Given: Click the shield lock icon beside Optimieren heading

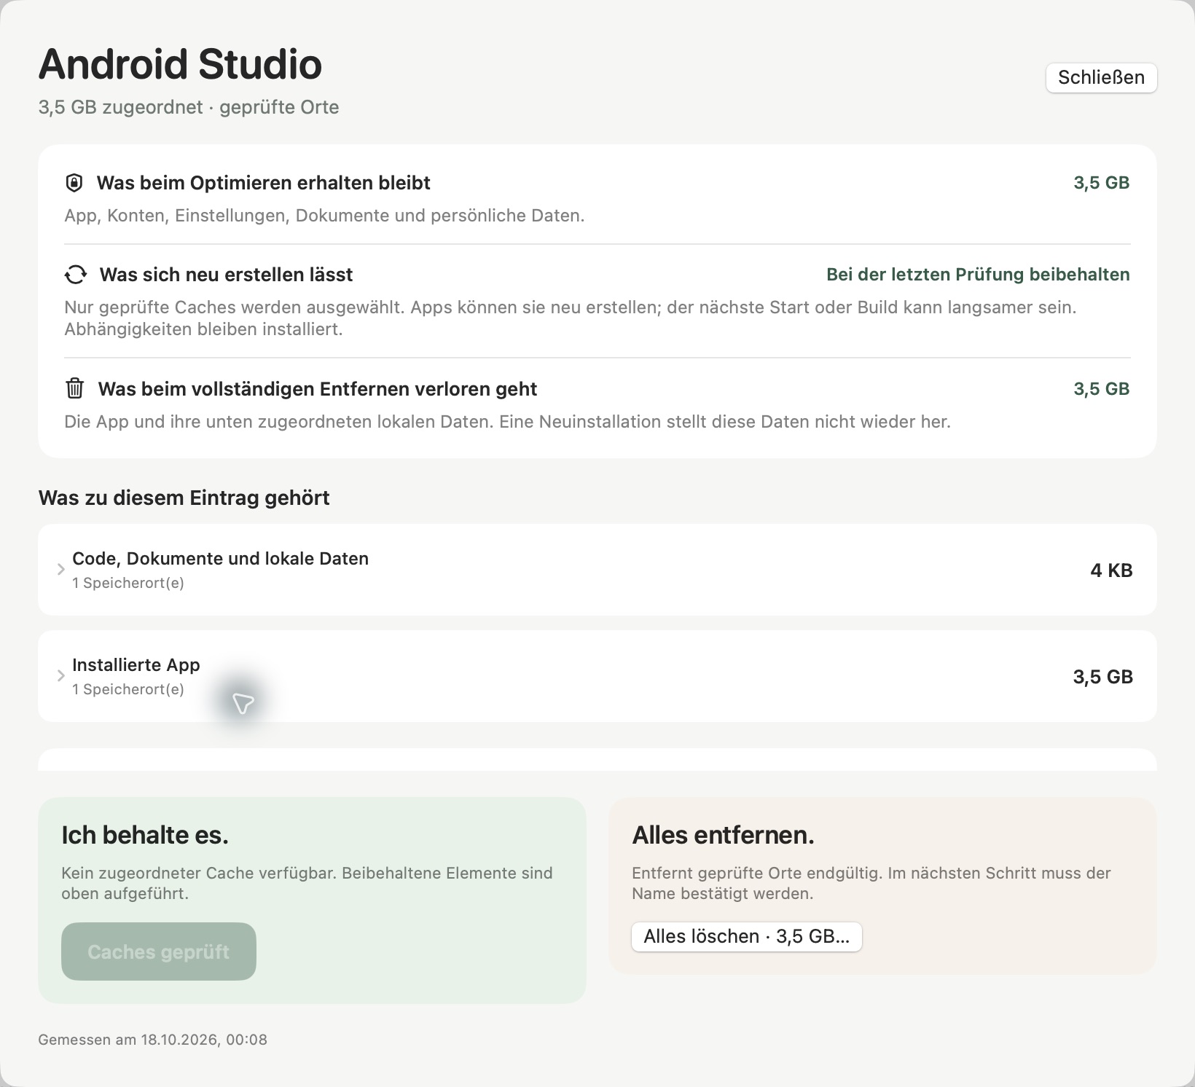Looking at the screenshot, I should pos(74,183).
